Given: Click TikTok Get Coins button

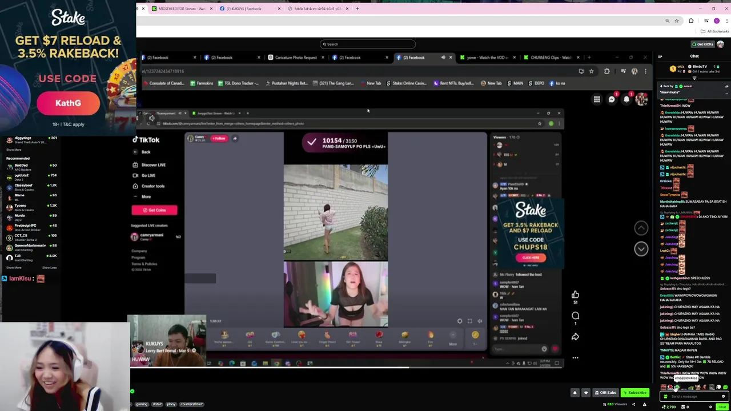Looking at the screenshot, I should (x=154, y=210).
